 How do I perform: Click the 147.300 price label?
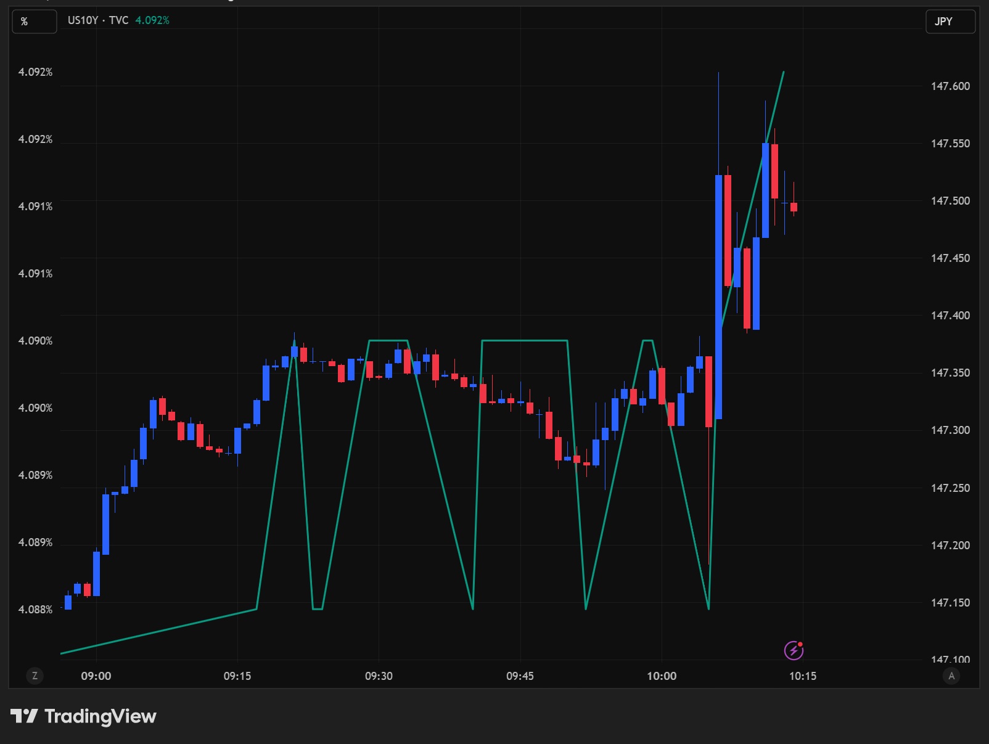pyautogui.click(x=950, y=430)
